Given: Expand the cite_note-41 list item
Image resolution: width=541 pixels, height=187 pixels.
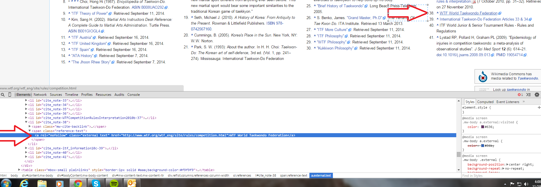Looking at the screenshot, I should click(26, 157).
